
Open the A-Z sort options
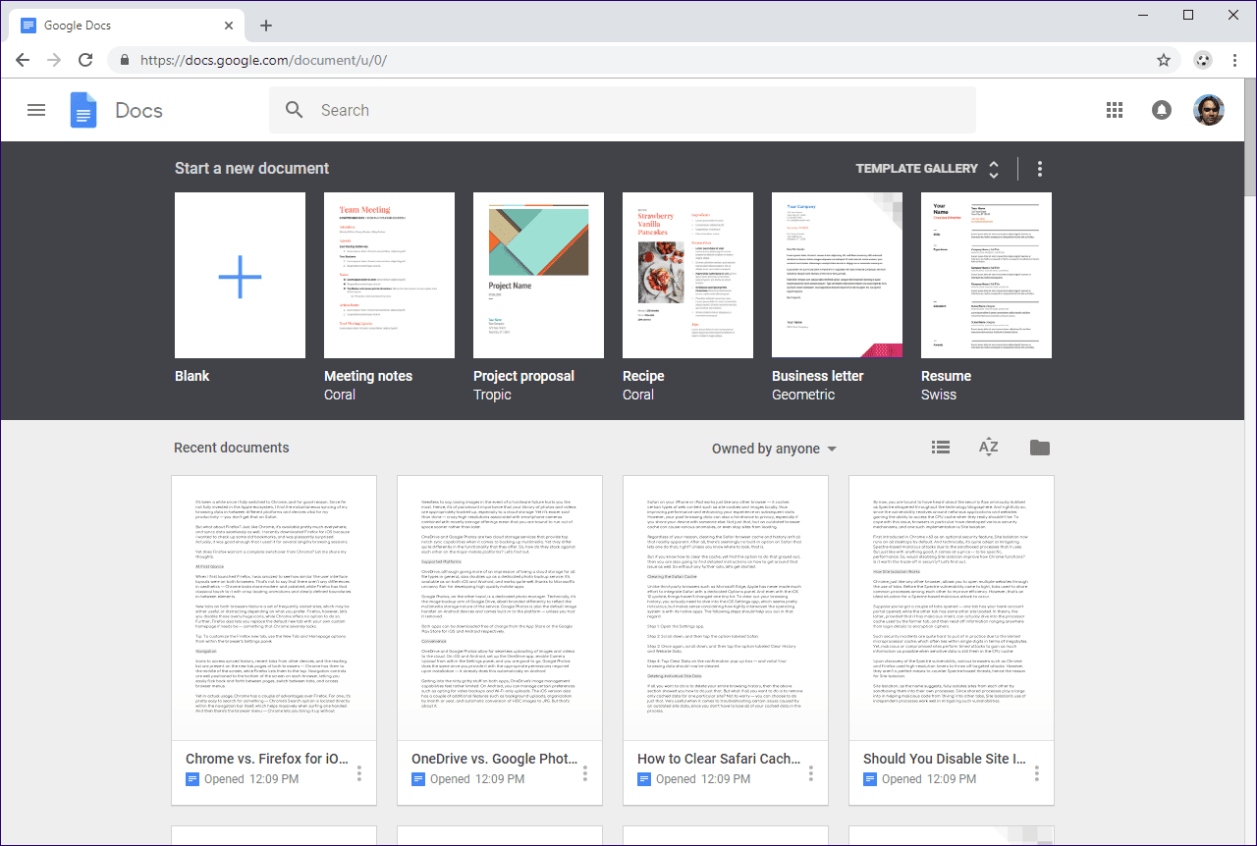tap(989, 448)
